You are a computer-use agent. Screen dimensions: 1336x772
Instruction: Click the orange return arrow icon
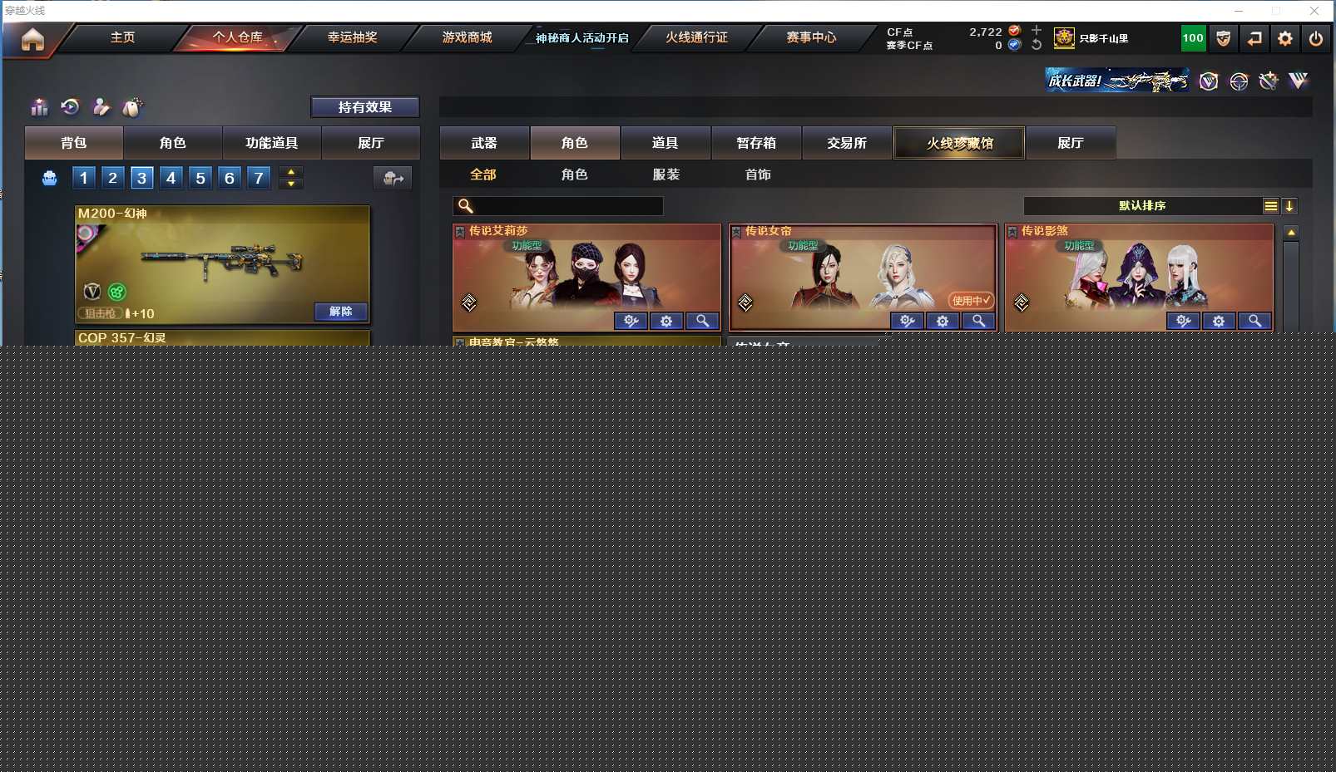[x=1254, y=38]
